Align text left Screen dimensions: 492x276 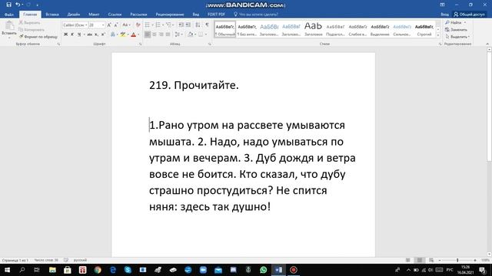pos(147,34)
